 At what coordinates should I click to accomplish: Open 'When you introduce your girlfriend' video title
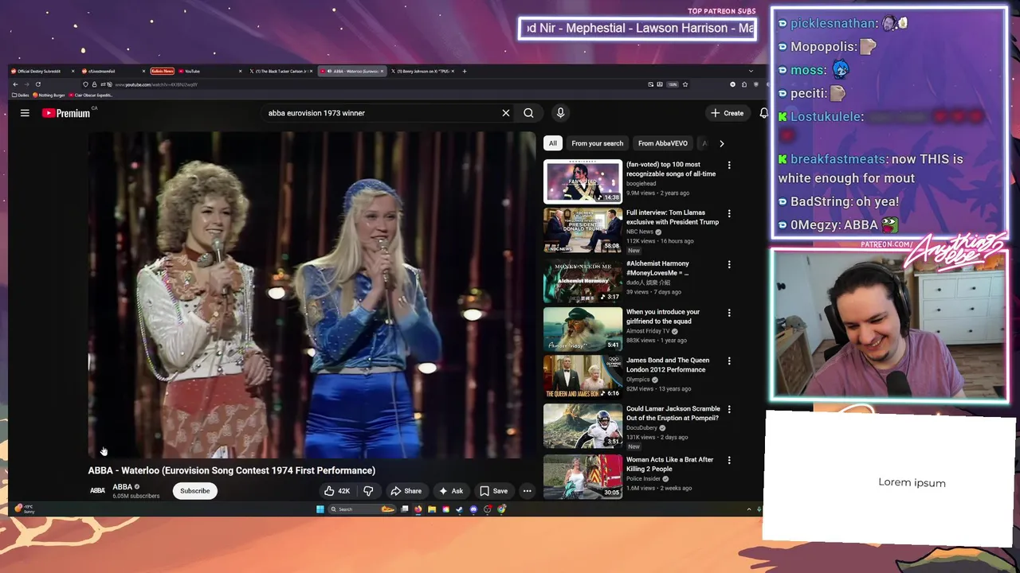pyautogui.click(x=663, y=317)
